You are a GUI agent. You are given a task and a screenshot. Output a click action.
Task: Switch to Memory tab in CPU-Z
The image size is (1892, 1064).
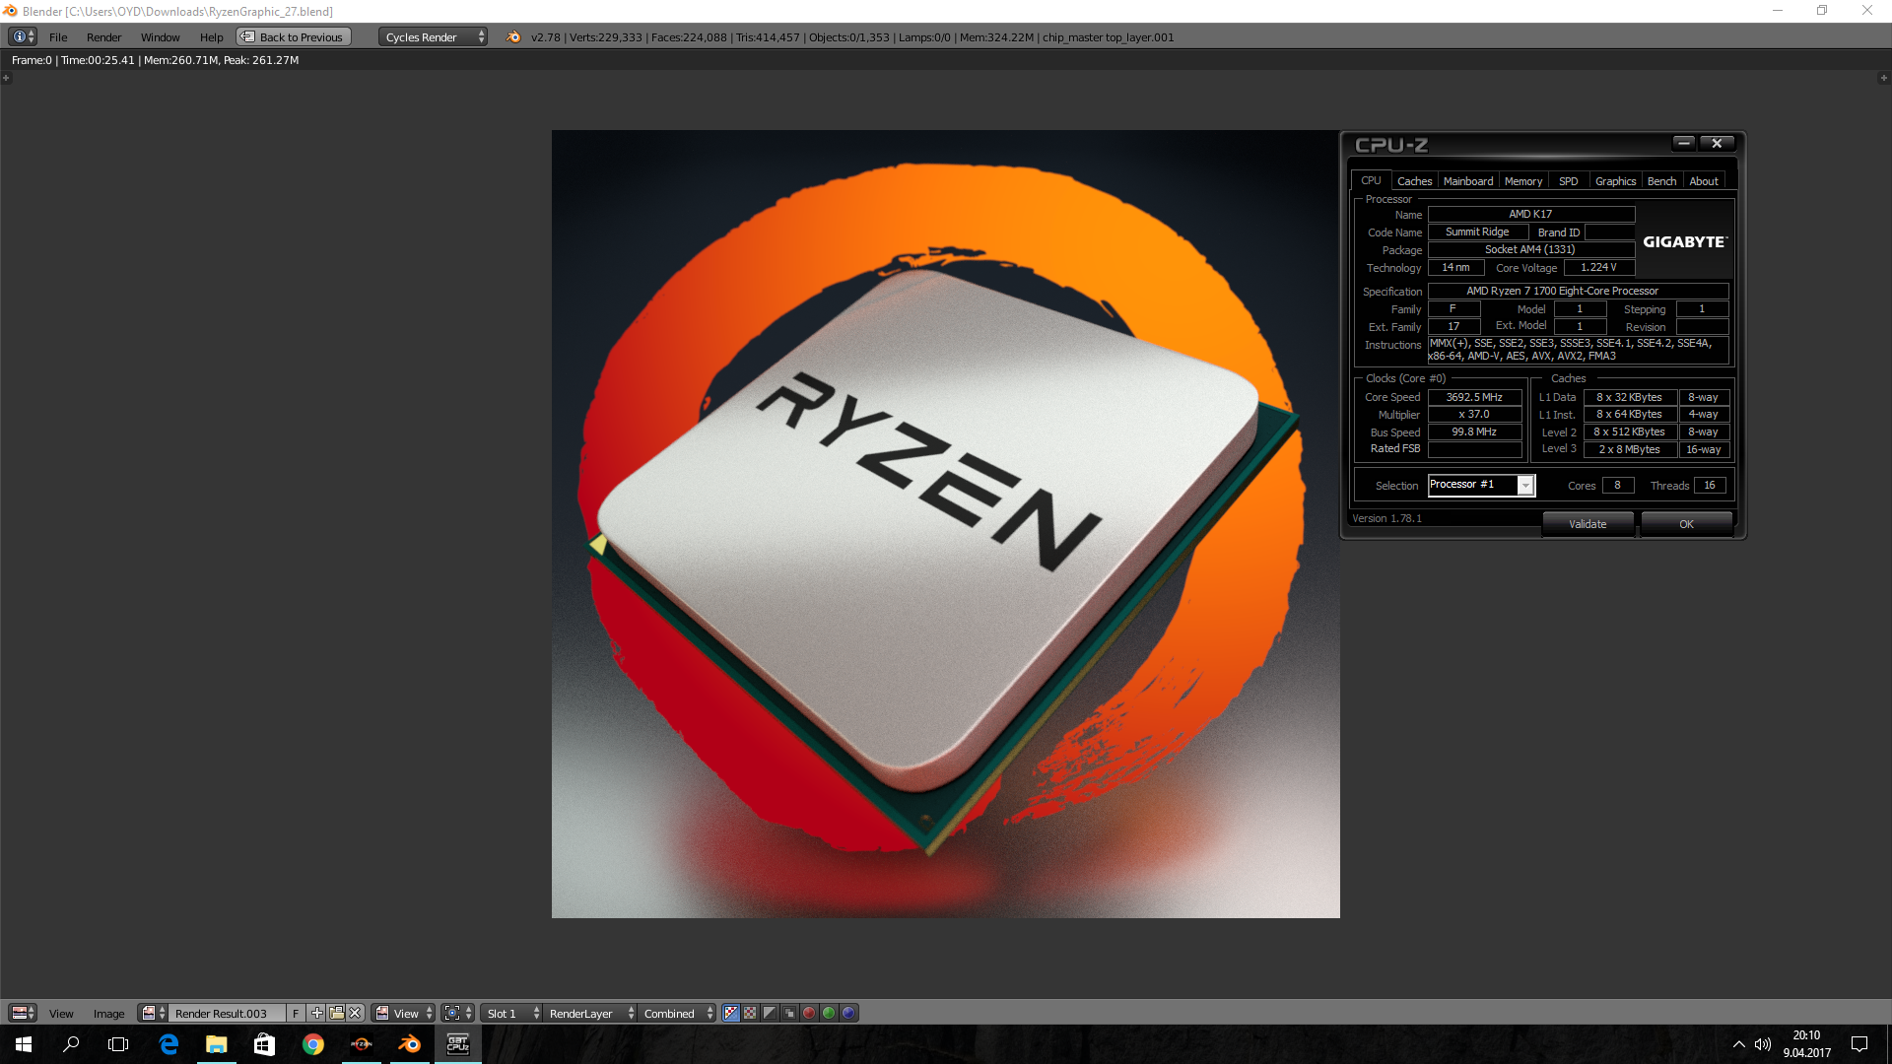(1523, 181)
